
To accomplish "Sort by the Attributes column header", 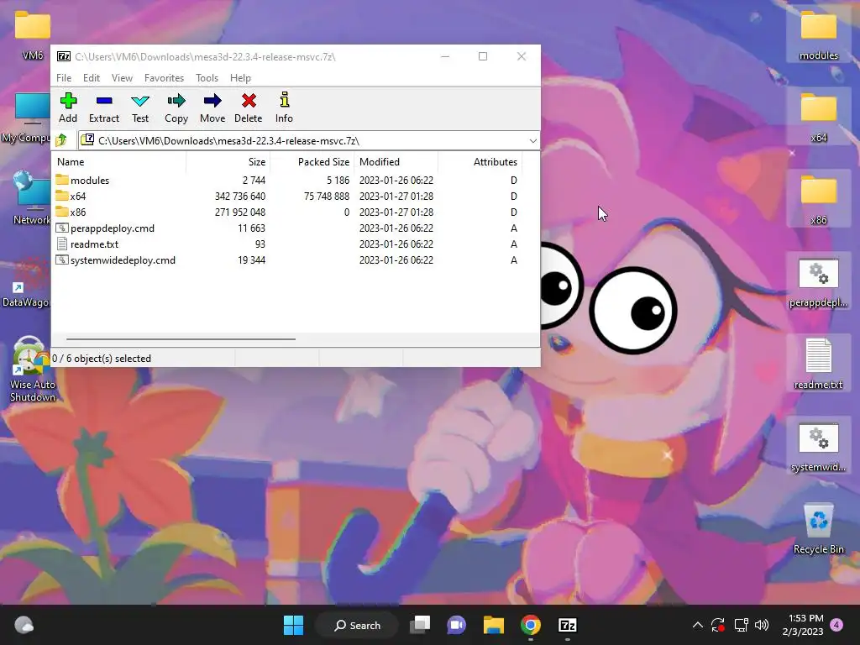I will [480, 162].
